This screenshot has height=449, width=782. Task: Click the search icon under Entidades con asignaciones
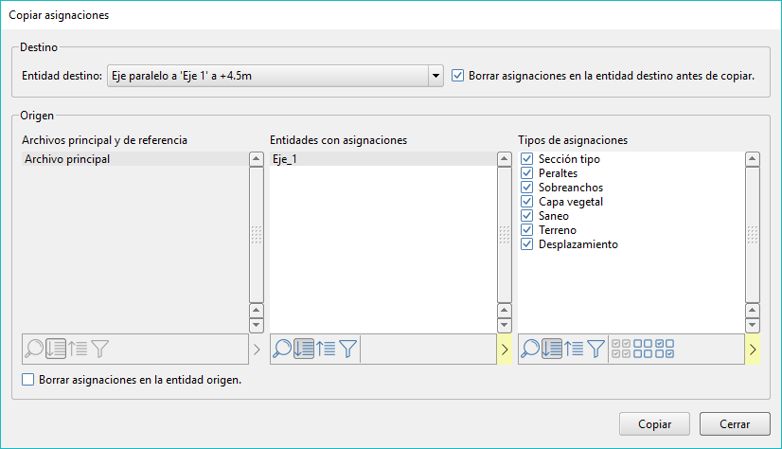click(282, 349)
